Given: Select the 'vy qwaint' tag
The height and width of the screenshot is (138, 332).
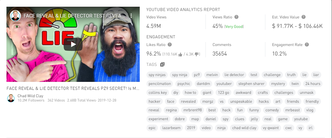Looking at the screenshot, I should 271,128.
